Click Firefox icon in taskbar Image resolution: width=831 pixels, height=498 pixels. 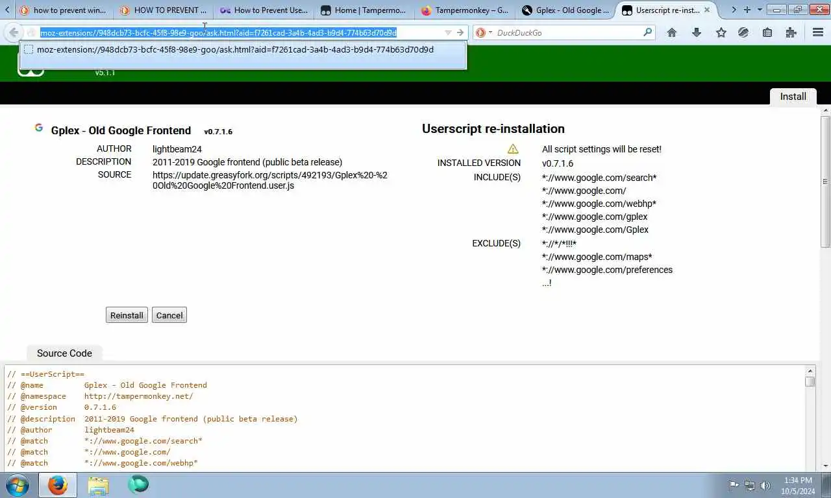tap(57, 485)
